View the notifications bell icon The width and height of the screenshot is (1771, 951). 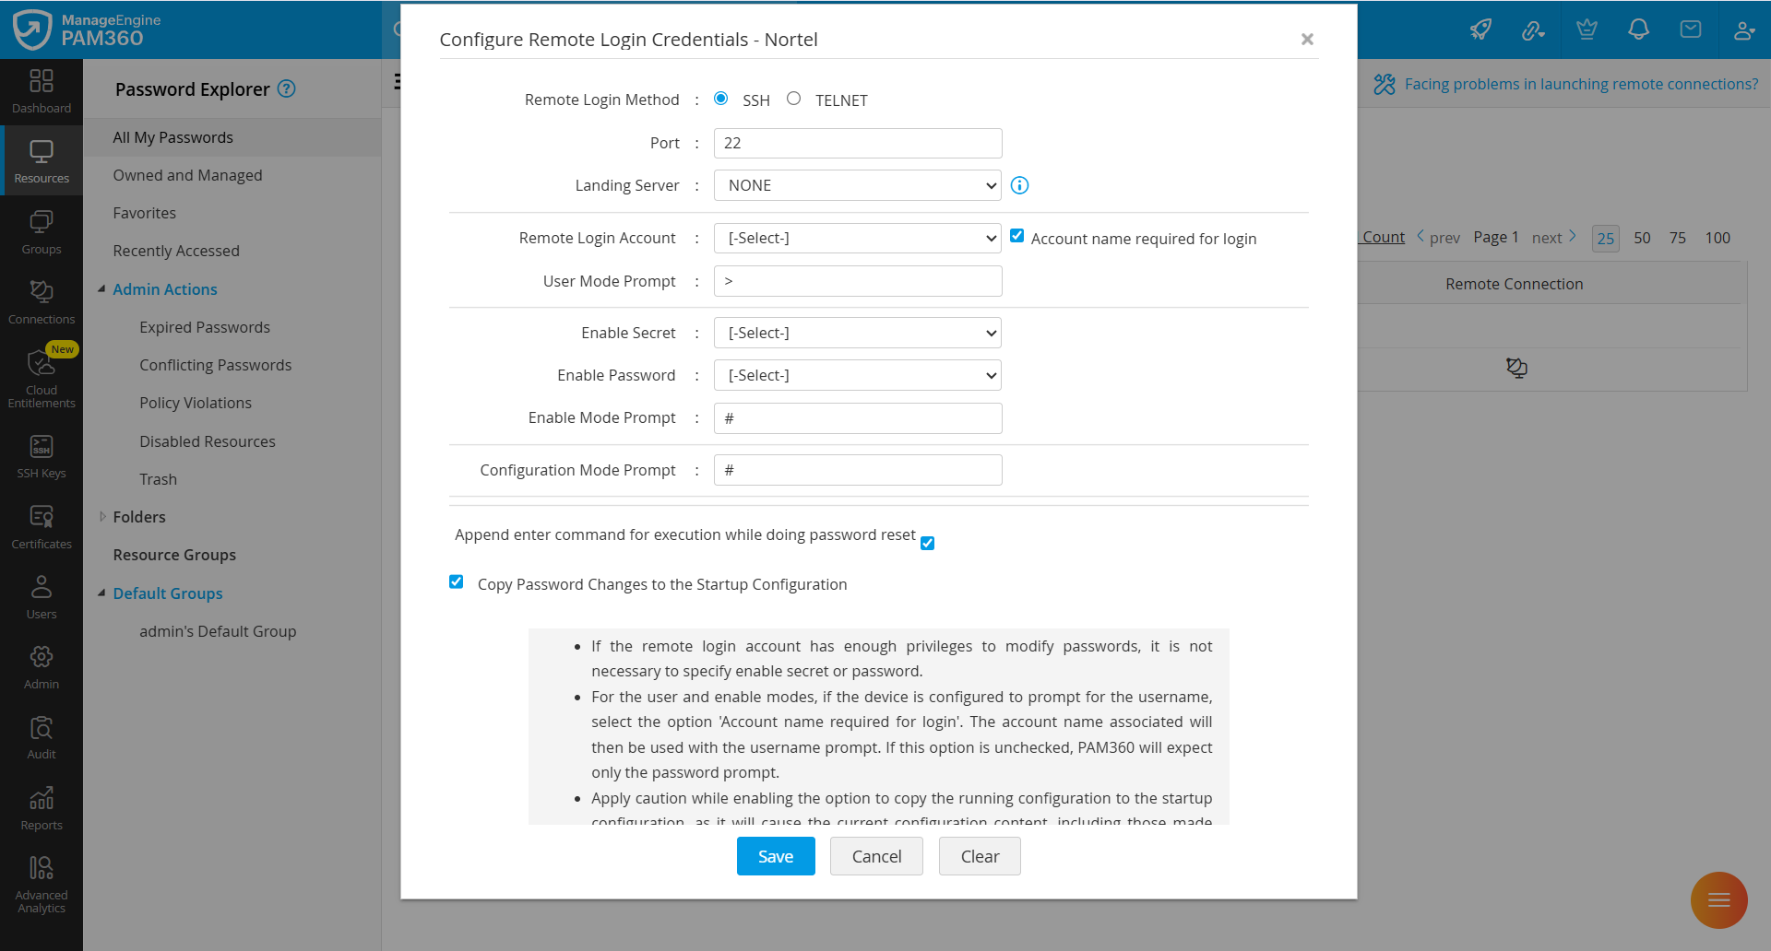click(x=1638, y=29)
